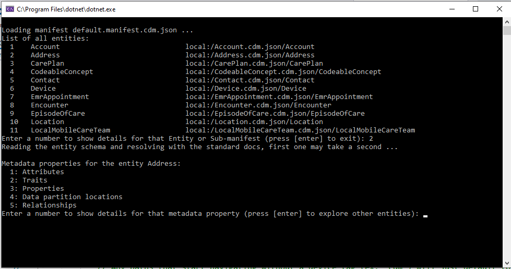Click the LocalMobileCareTeam entity name
The image size is (511, 269).
(x=70, y=130)
